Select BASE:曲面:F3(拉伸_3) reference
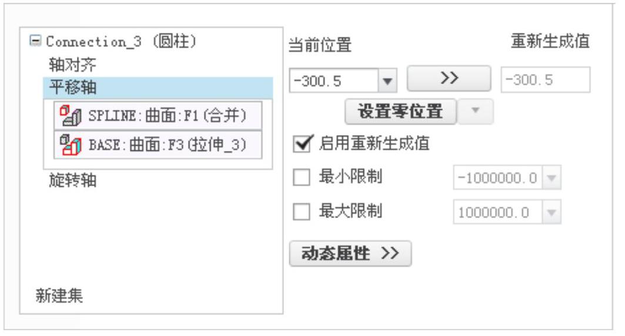 pyautogui.click(x=158, y=145)
